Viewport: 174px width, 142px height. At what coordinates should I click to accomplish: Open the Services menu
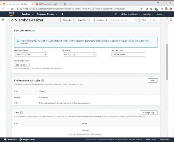tap(28, 14)
